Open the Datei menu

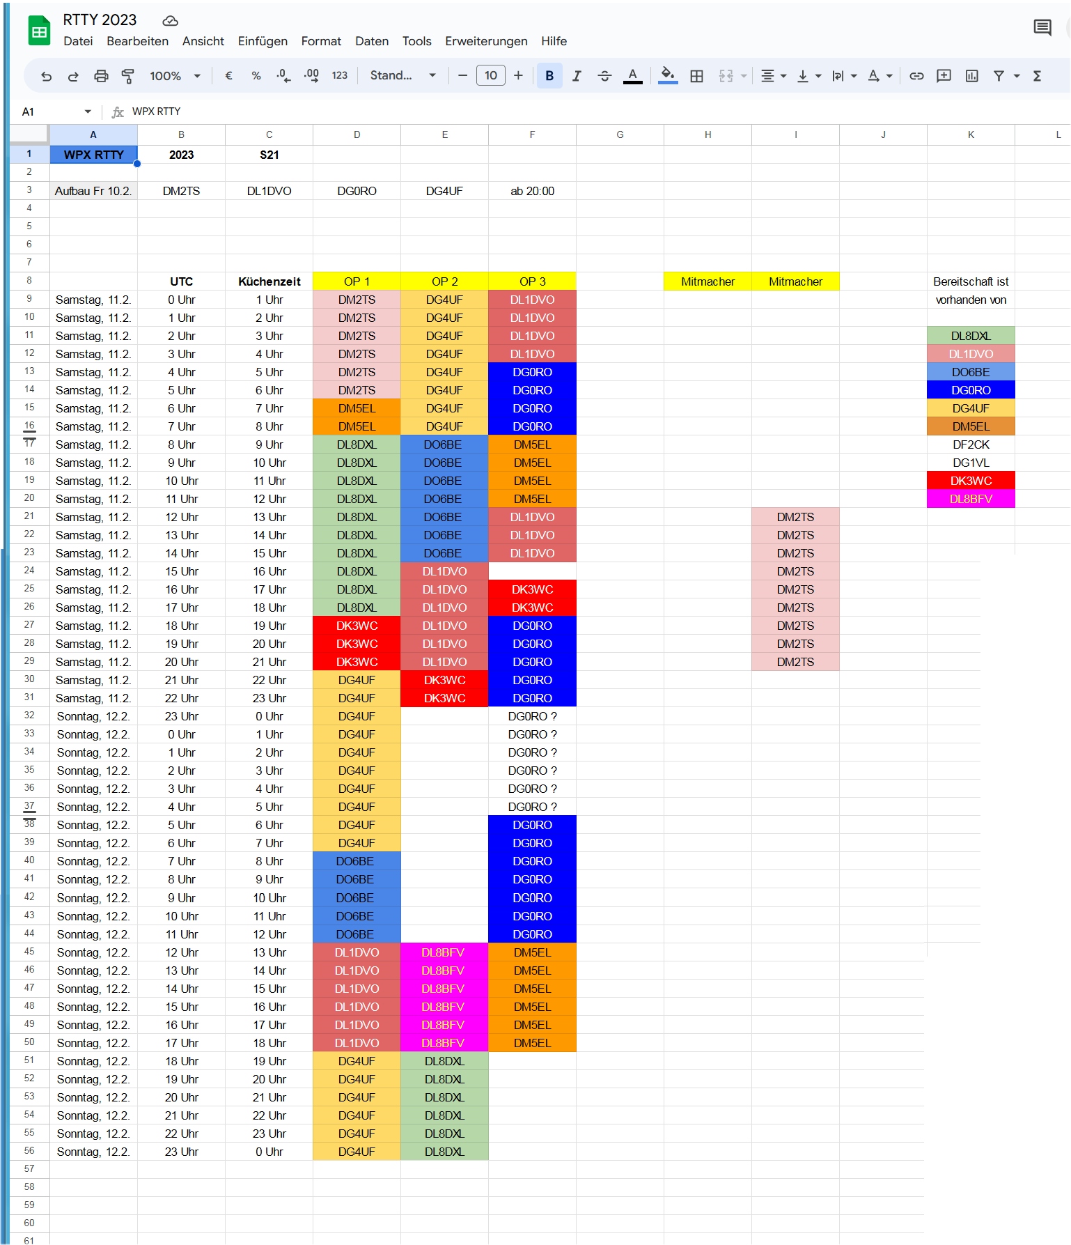coord(78,41)
